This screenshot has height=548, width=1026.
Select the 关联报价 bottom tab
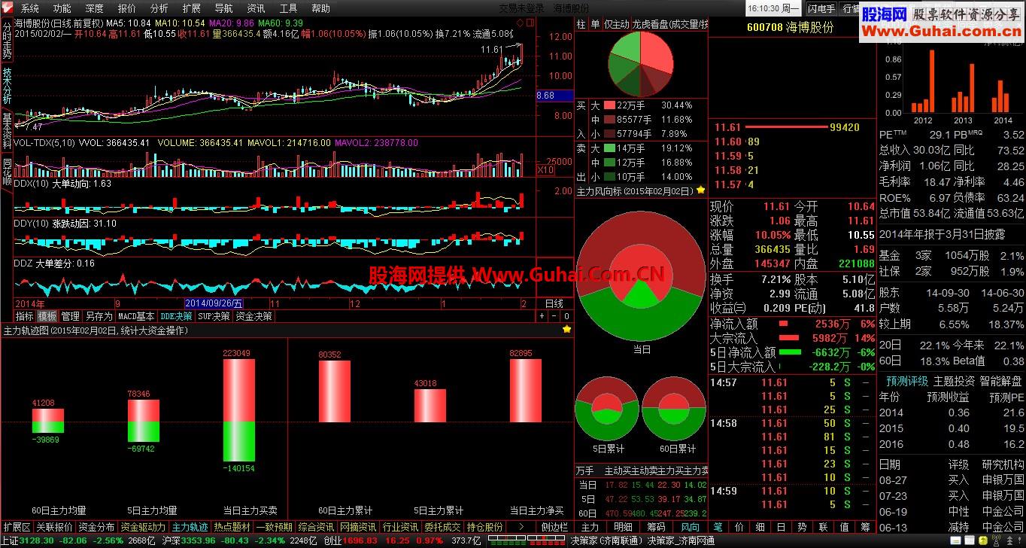point(54,527)
